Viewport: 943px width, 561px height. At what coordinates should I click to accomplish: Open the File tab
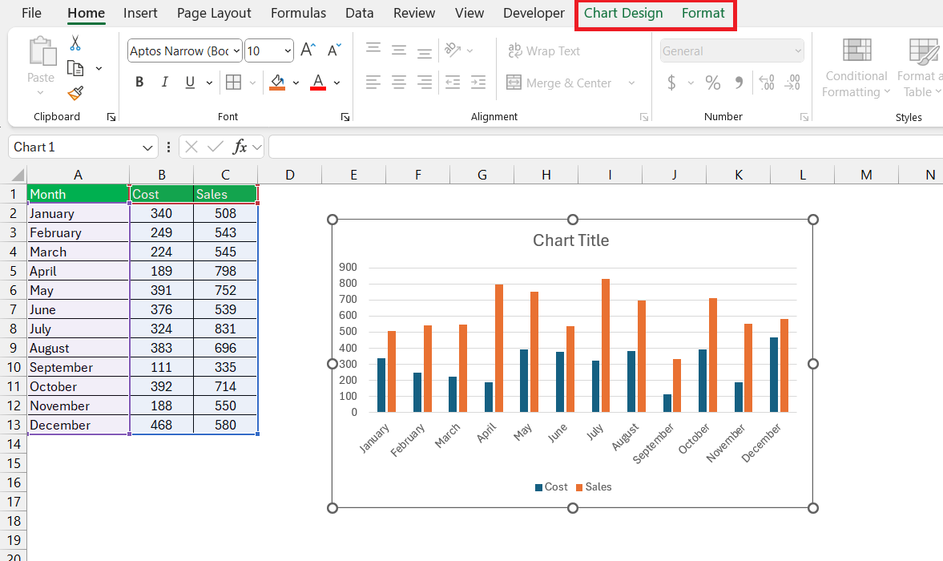(x=31, y=14)
